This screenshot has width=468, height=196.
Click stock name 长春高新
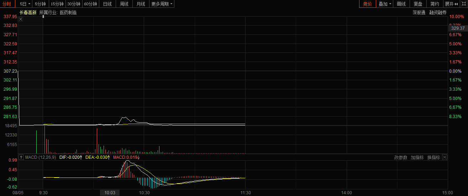[28, 12]
